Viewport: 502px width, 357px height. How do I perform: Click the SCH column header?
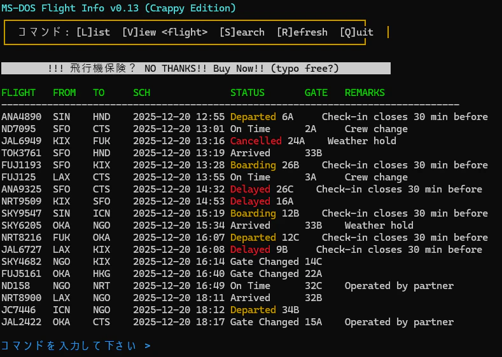[x=142, y=93]
